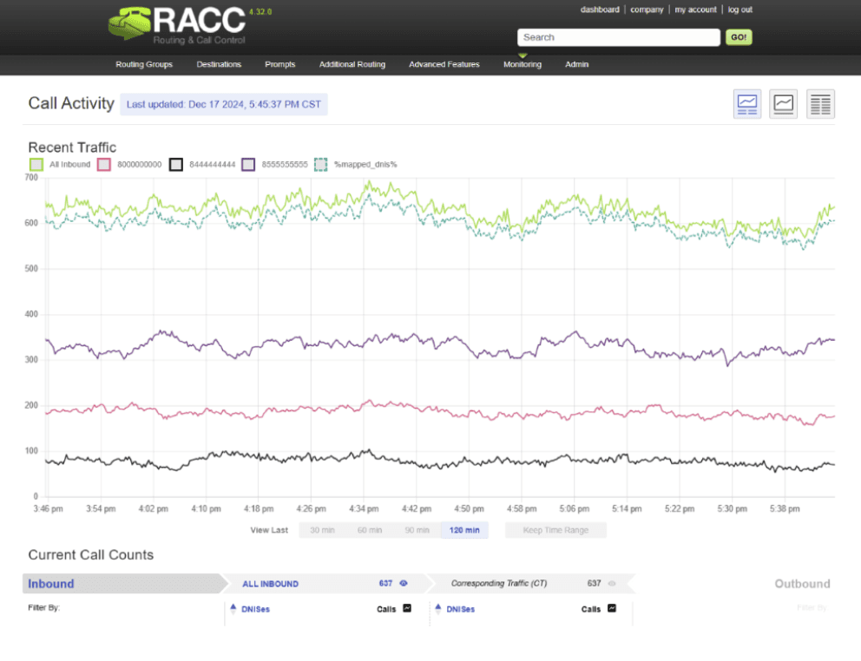The height and width of the screenshot is (661, 861).
Task: Open the company link
Action: (647, 10)
